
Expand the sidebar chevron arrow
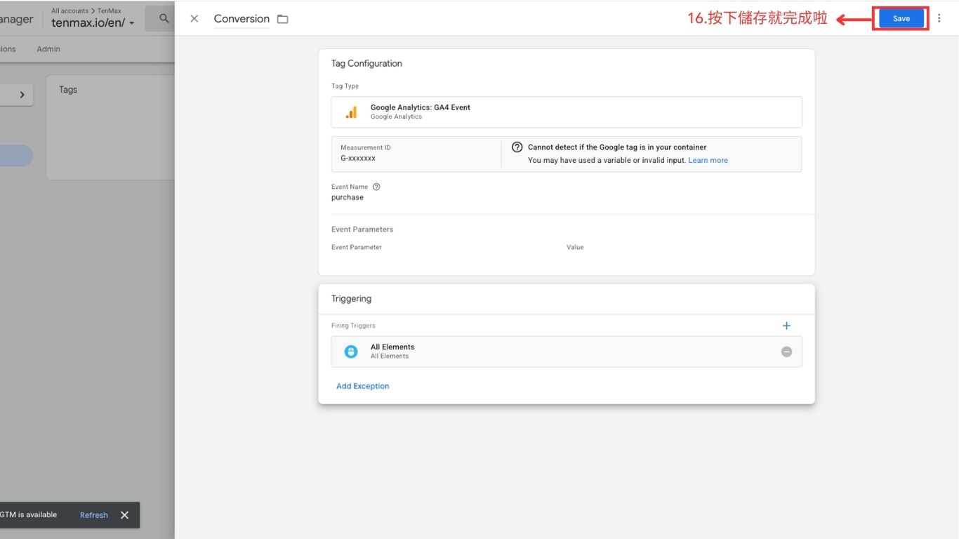tap(22, 95)
